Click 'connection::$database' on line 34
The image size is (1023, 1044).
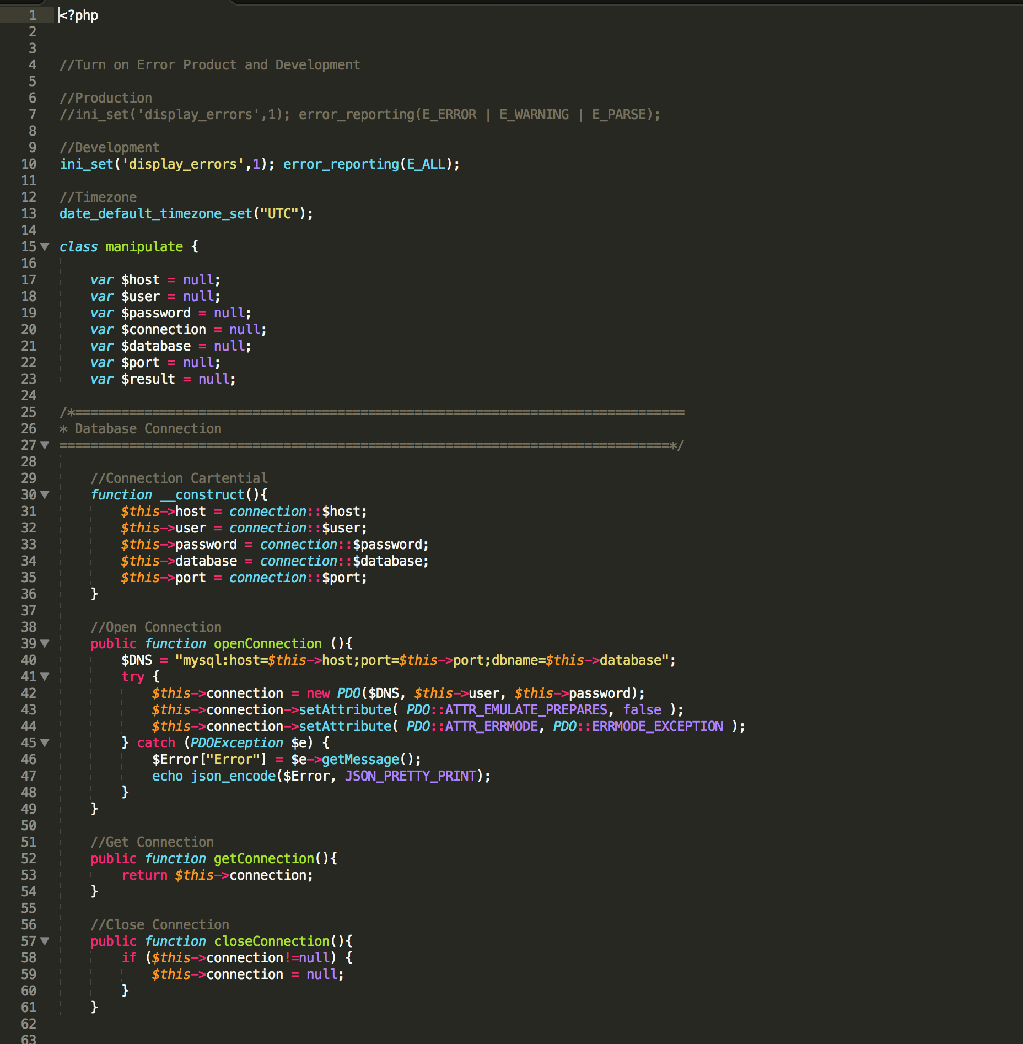(x=341, y=561)
